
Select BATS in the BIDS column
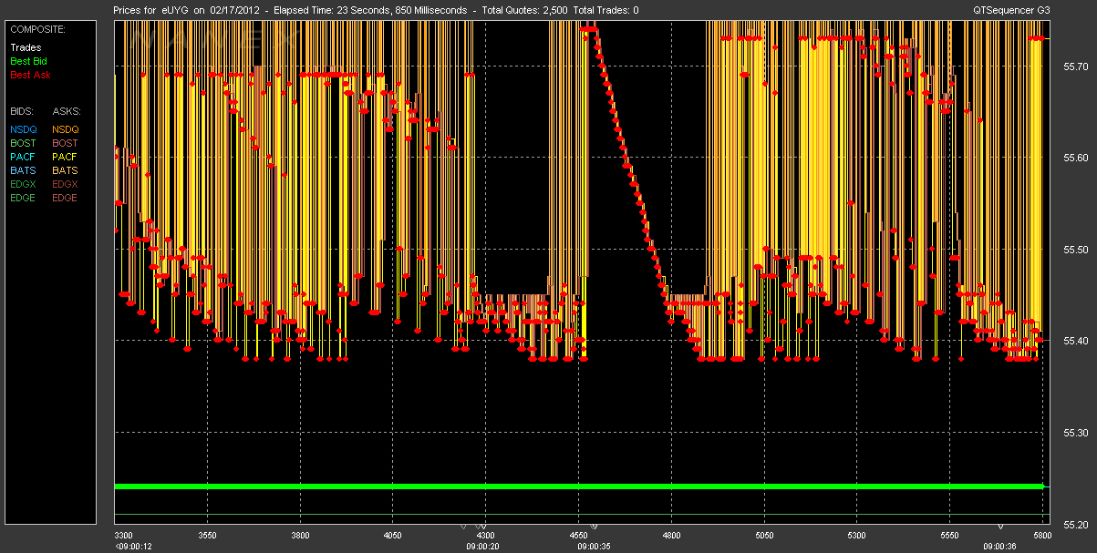pyautogui.click(x=23, y=170)
